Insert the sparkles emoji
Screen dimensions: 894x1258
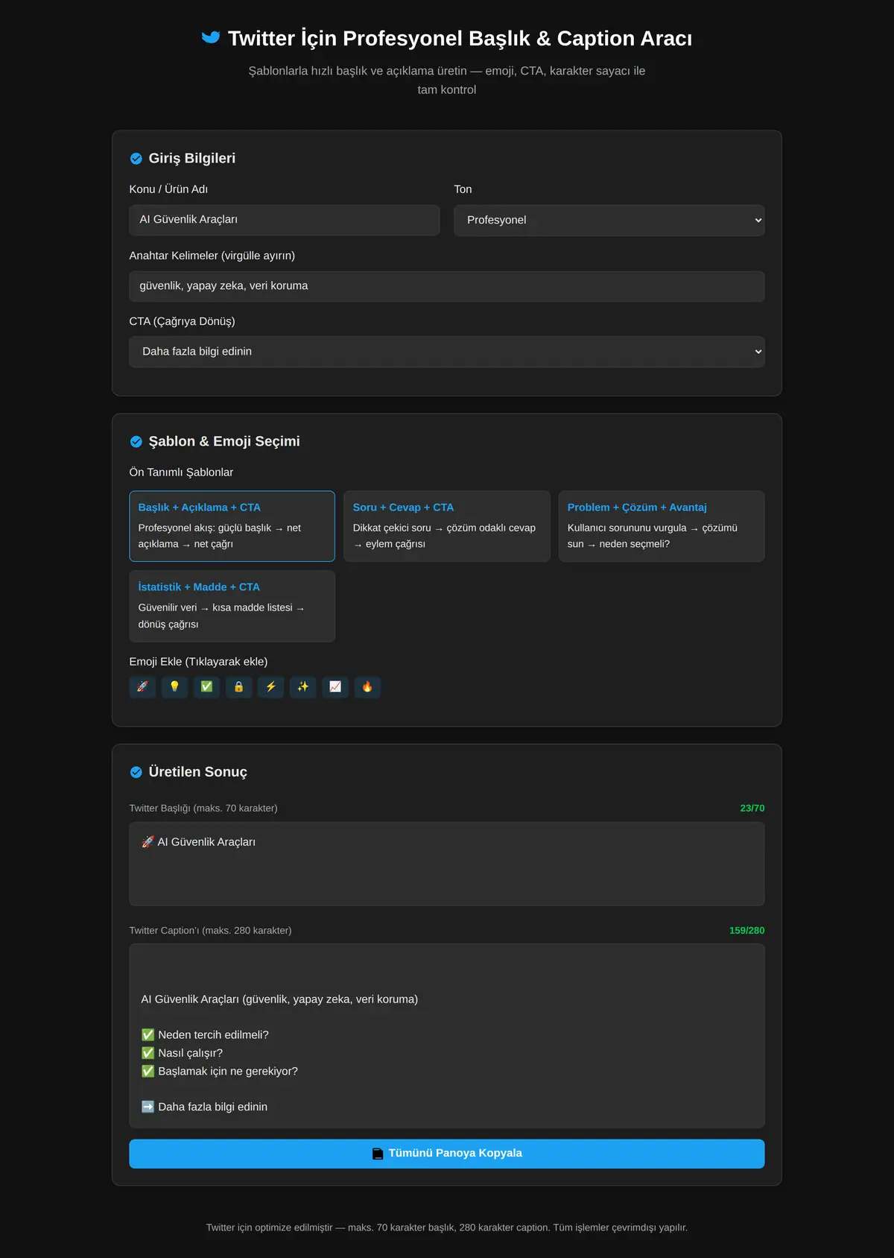[302, 687]
